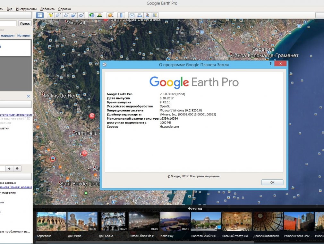This screenshot has height=244, width=324.
Task: Click the view in Google Maps icon
Action: (x=155, y=15)
